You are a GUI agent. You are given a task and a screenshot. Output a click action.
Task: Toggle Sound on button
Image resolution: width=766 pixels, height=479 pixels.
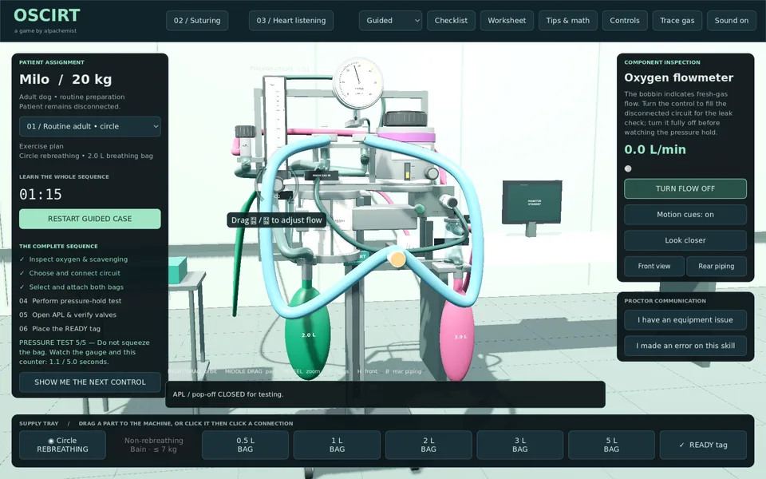732,21
